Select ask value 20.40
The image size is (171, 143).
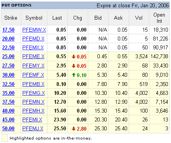pyautogui.click(x=121, y=119)
